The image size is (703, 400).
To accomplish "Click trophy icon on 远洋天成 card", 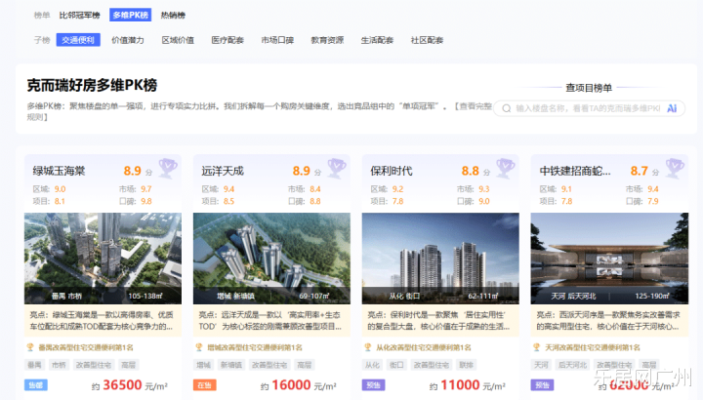I will 336,170.
